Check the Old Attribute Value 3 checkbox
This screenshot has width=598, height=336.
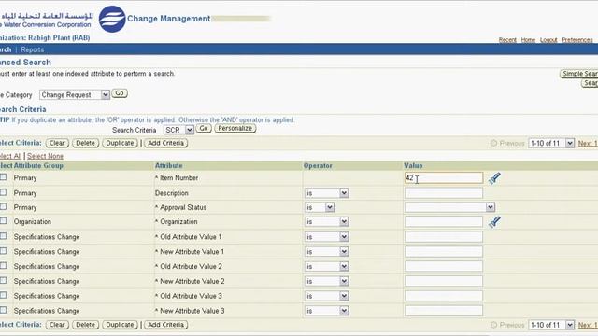pos(4,295)
